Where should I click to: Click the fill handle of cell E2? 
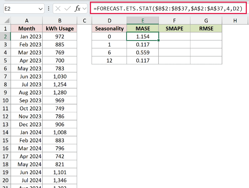click(159, 40)
